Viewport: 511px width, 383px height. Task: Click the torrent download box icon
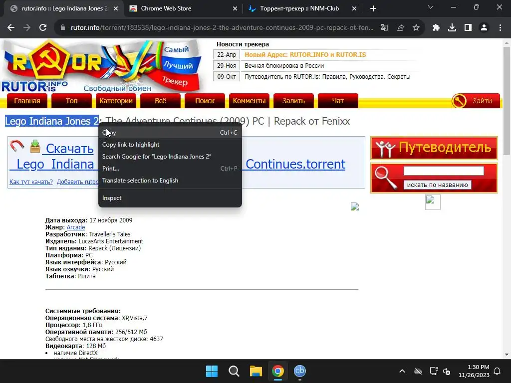click(35, 146)
